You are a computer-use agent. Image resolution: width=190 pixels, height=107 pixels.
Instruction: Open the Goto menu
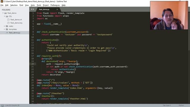click(x=33, y=5)
